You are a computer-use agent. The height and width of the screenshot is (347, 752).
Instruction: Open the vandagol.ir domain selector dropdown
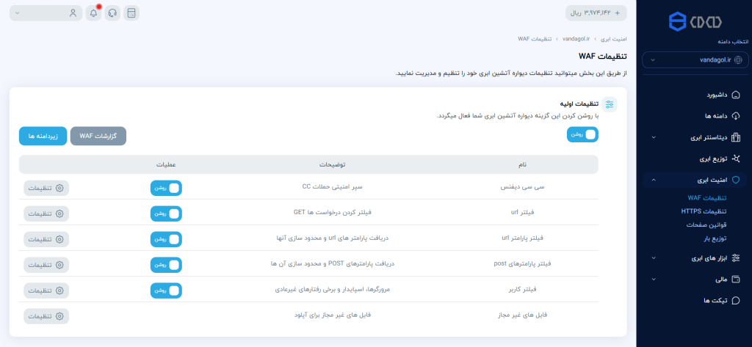[694, 60]
